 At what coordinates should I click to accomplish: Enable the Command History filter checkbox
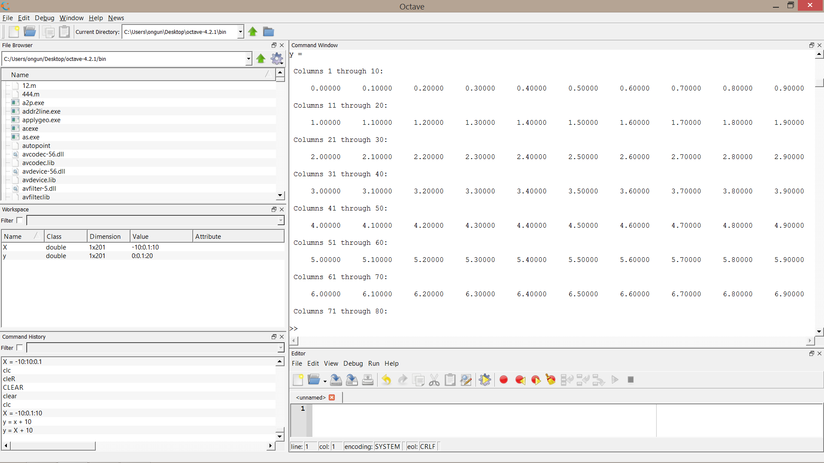(20, 348)
